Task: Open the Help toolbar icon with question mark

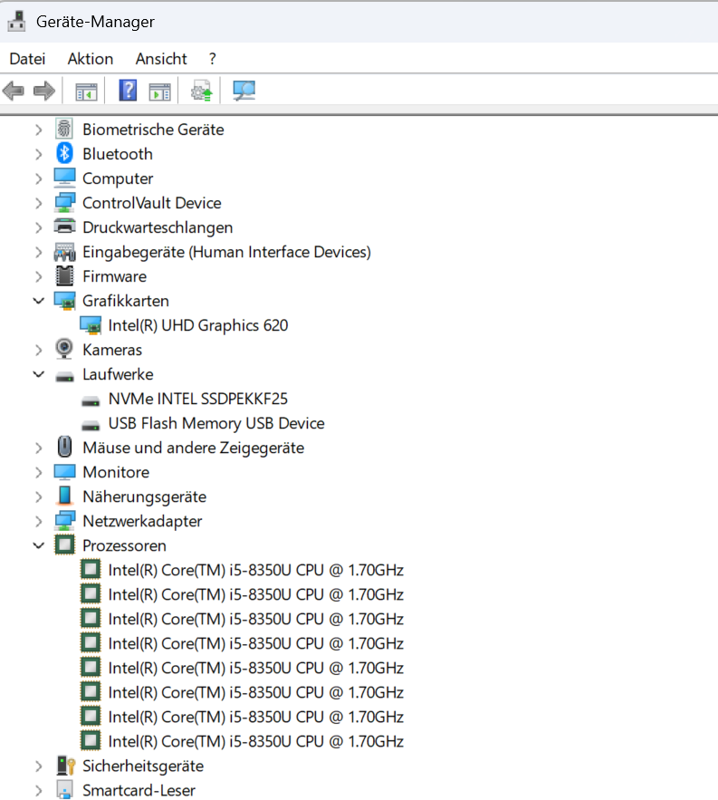Action: click(128, 91)
